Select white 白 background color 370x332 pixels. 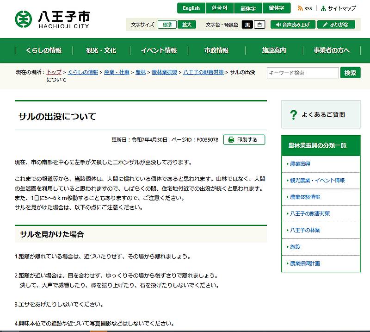pyautogui.click(x=259, y=25)
